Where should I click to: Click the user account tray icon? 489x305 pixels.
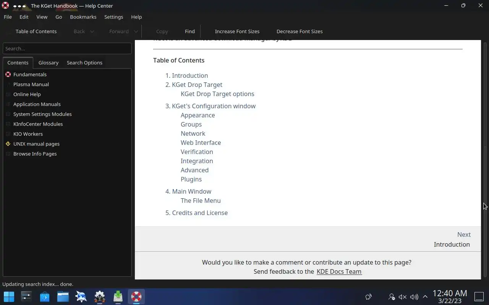392,297
